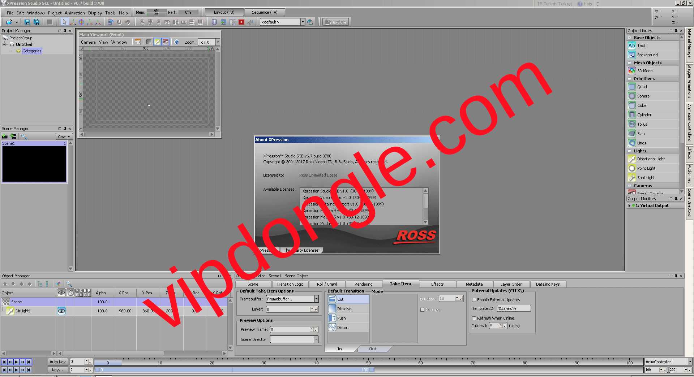Click the lock column header icon

coord(71,292)
